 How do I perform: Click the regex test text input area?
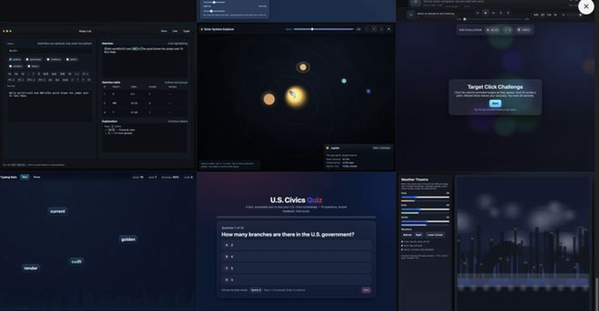coord(49,106)
